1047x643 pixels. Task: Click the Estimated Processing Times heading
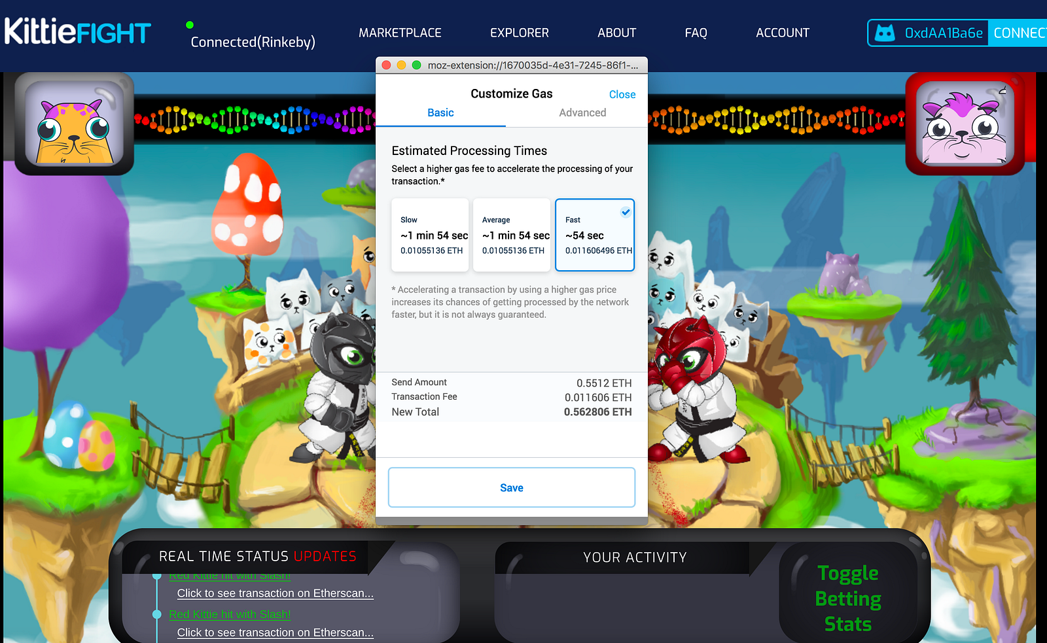click(x=469, y=150)
